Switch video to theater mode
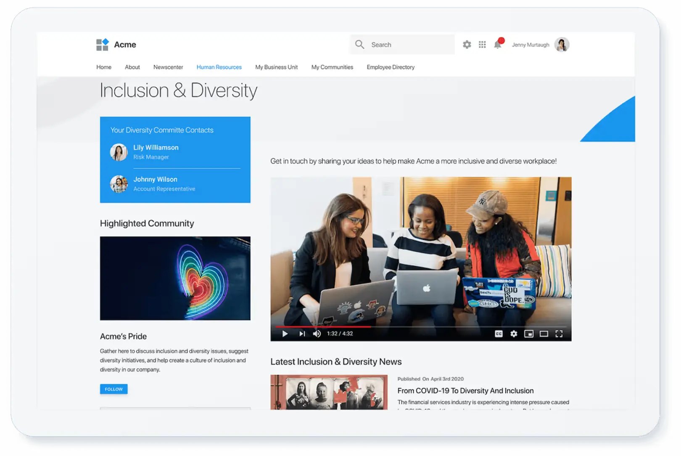The image size is (681, 456). (x=544, y=334)
